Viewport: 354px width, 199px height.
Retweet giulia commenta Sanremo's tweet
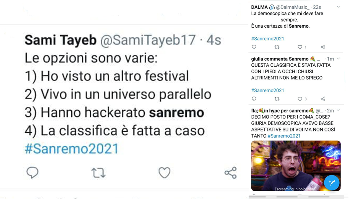(x=277, y=99)
